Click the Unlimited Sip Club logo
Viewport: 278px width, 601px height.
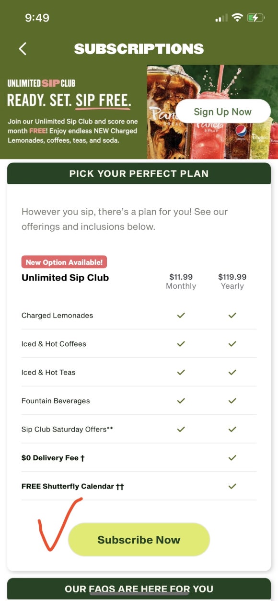click(41, 83)
